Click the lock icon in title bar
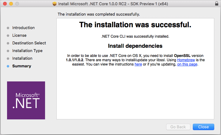The width and height of the screenshot is (221, 135). tap(217, 3)
